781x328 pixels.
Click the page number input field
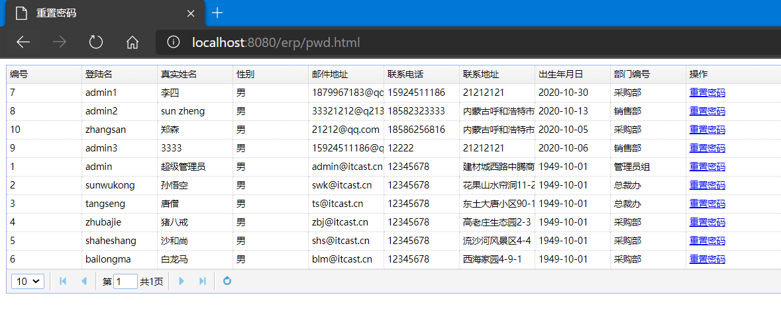125,281
